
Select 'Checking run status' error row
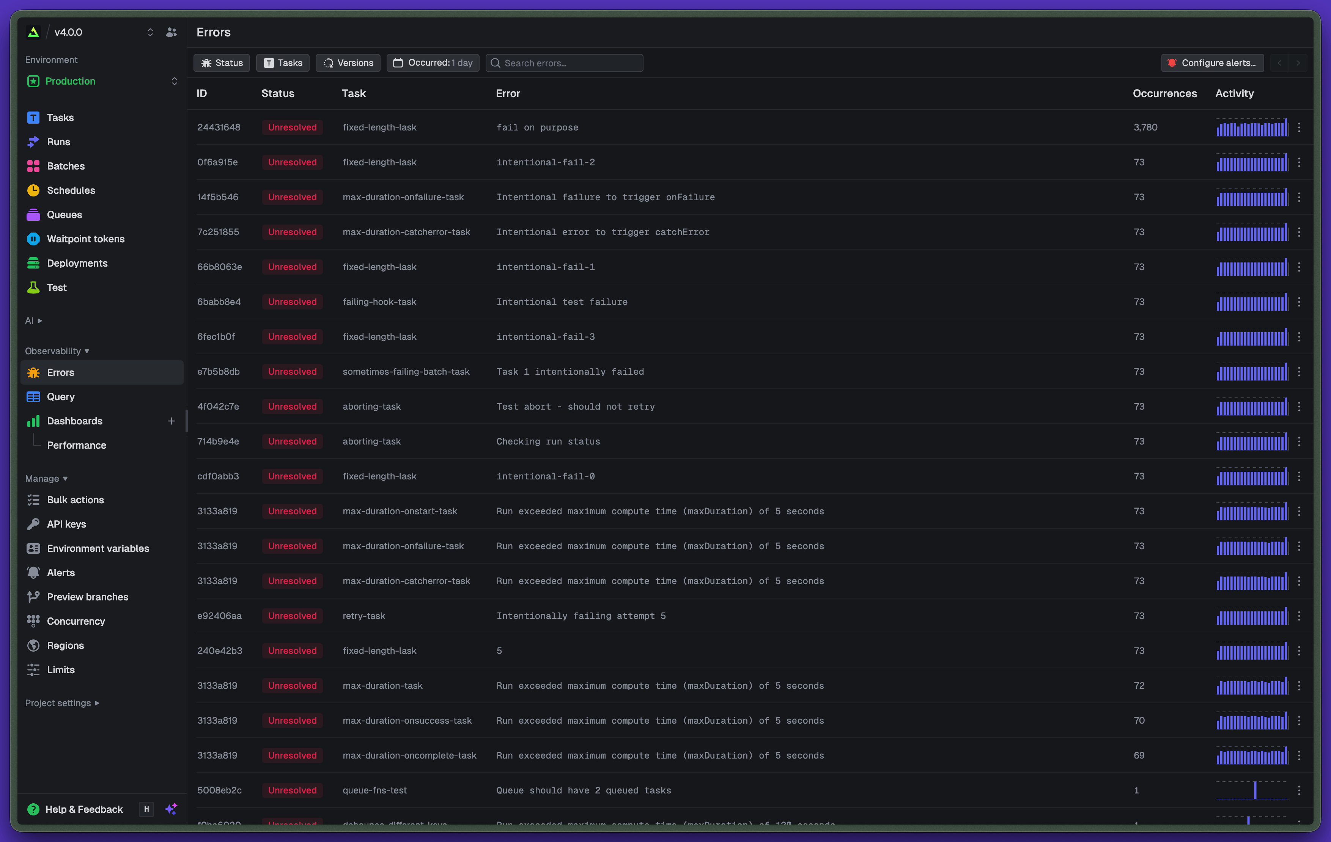(x=749, y=441)
